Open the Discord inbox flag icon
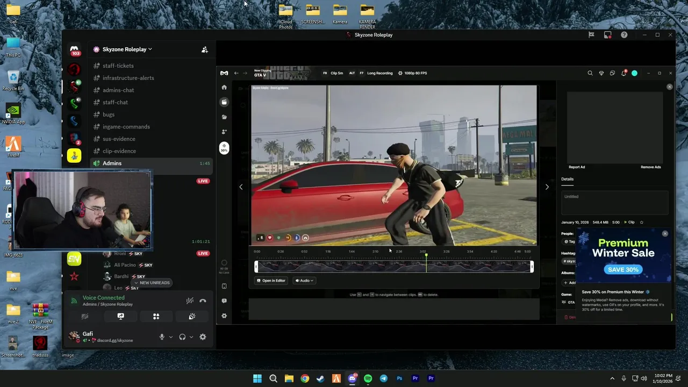This screenshot has width=688, height=387. [591, 35]
